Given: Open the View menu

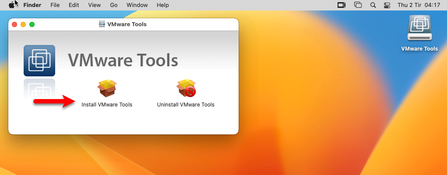Looking at the screenshot, I should (x=95, y=5).
